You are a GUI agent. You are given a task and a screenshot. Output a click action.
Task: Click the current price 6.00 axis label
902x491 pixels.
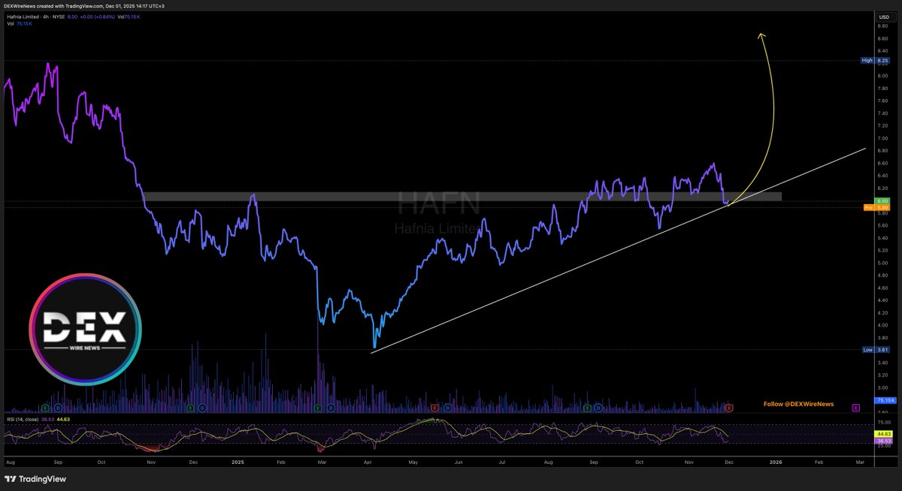[x=883, y=200]
